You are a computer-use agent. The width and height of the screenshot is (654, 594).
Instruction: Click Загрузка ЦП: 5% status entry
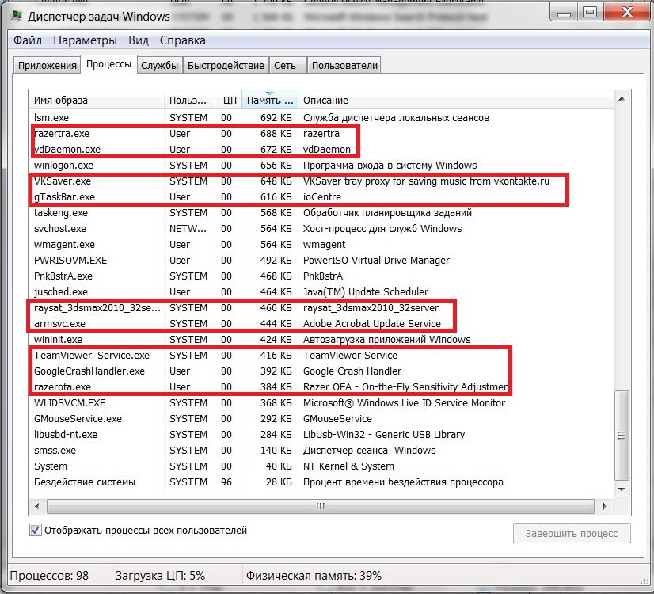160,576
